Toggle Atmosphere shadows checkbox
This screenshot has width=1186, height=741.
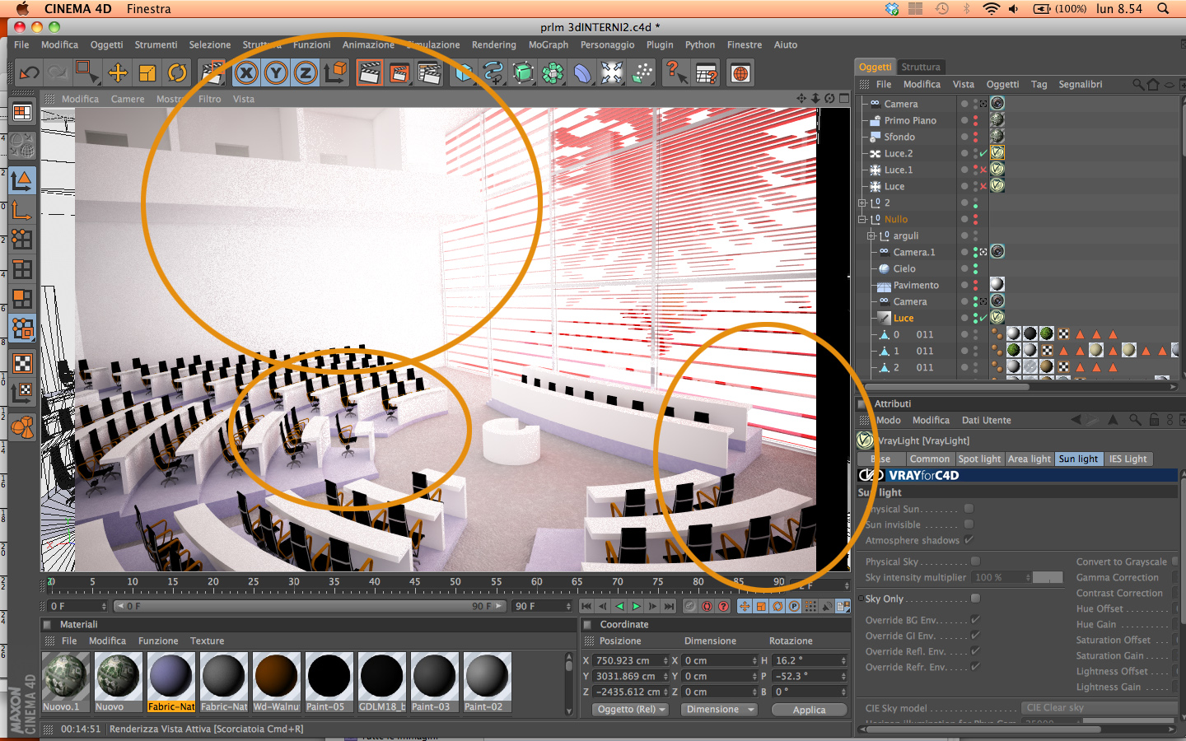pos(969,540)
